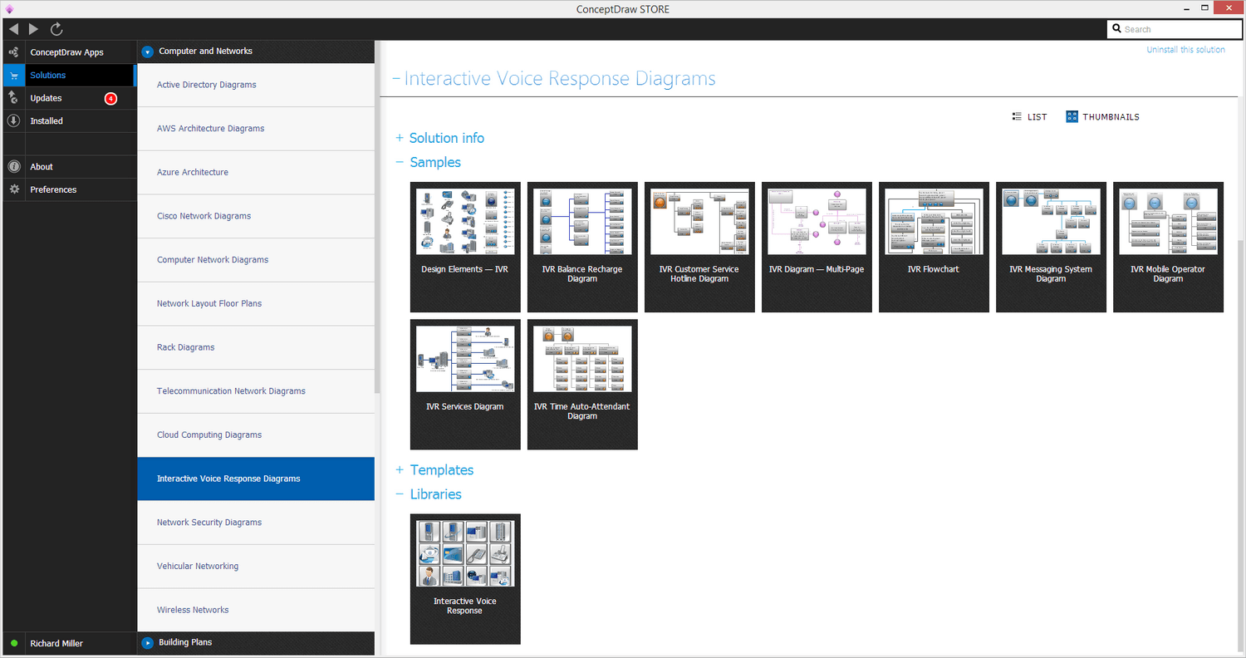Select Rack Diagrams solution

256,347
